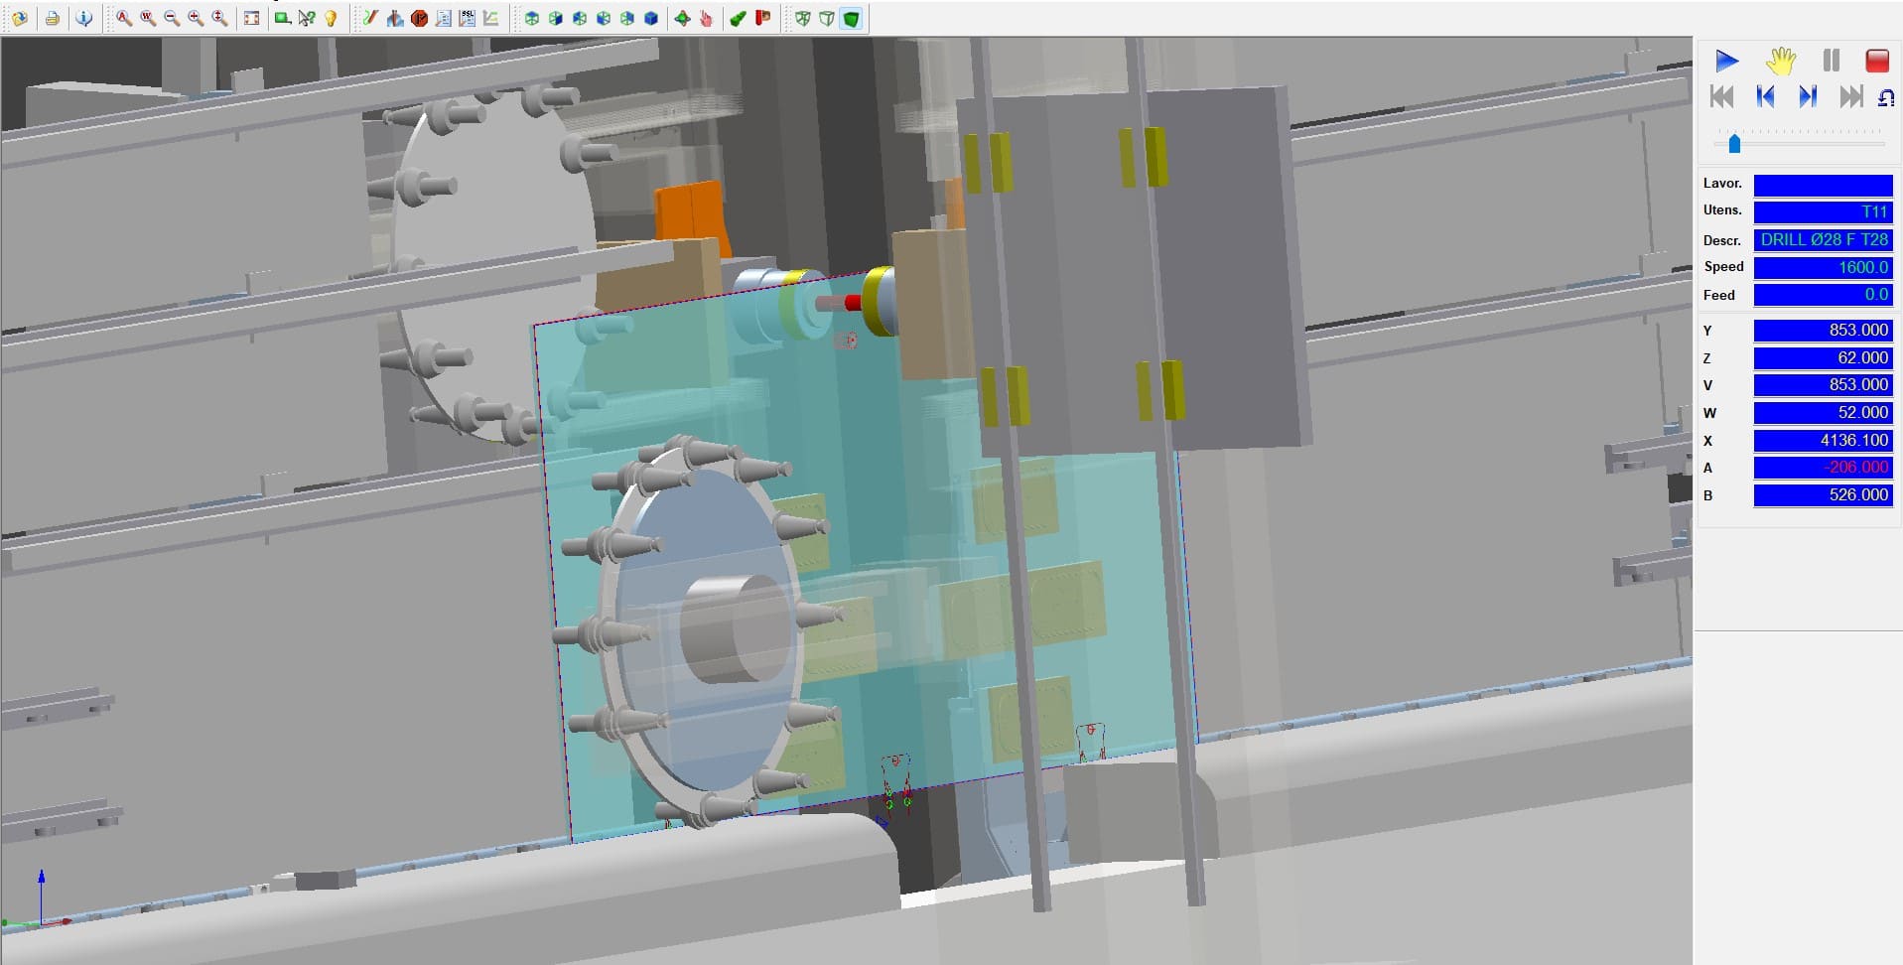Click the yellow hand button
1903x965 pixels.
pos(1781,61)
